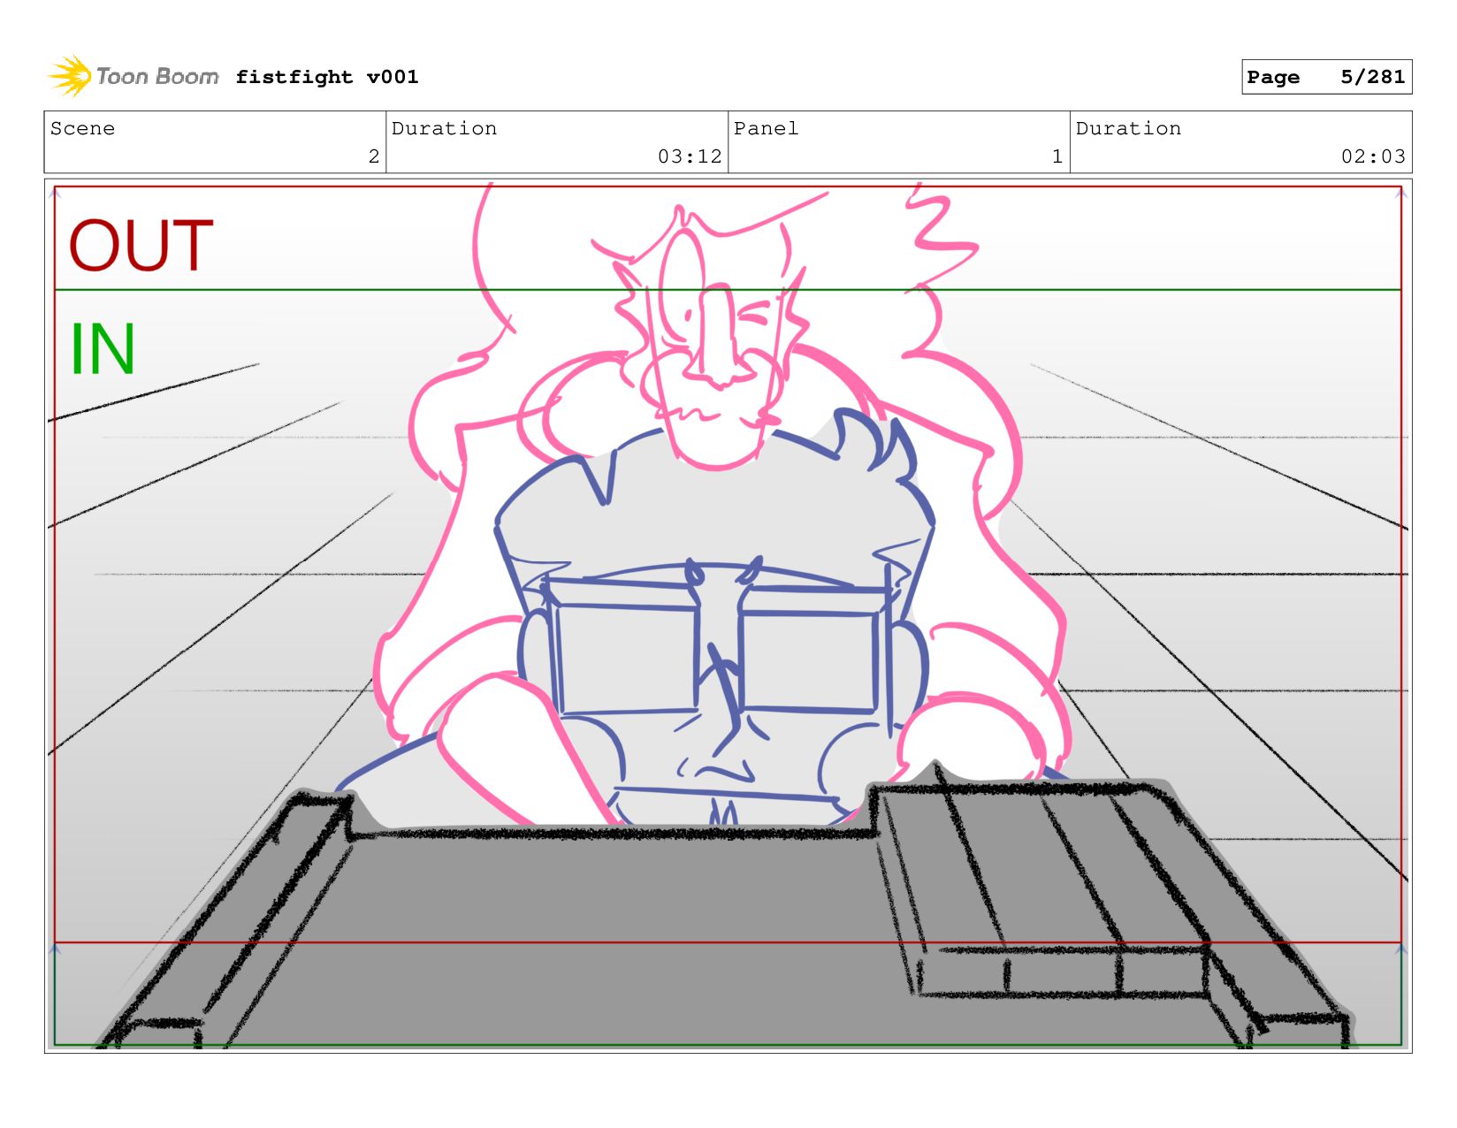This screenshot has width=1457, height=1128.
Task: Click the 'fistfight v001' title text
Action: click(327, 77)
